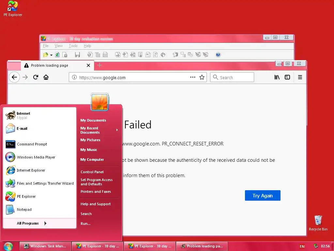Click the browser forward arrow
334x251 pixels.
click(x=25, y=77)
